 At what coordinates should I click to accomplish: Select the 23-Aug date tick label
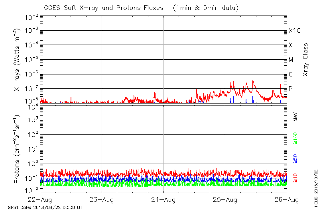(x=102, y=199)
